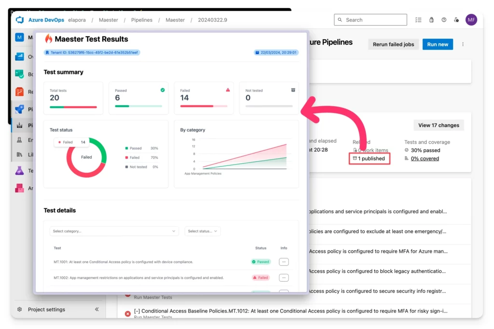Image resolution: width=494 pixels, height=329 pixels.
Task: Expand the Select category dropdown
Action: pyautogui.click(x=114, y=231)
